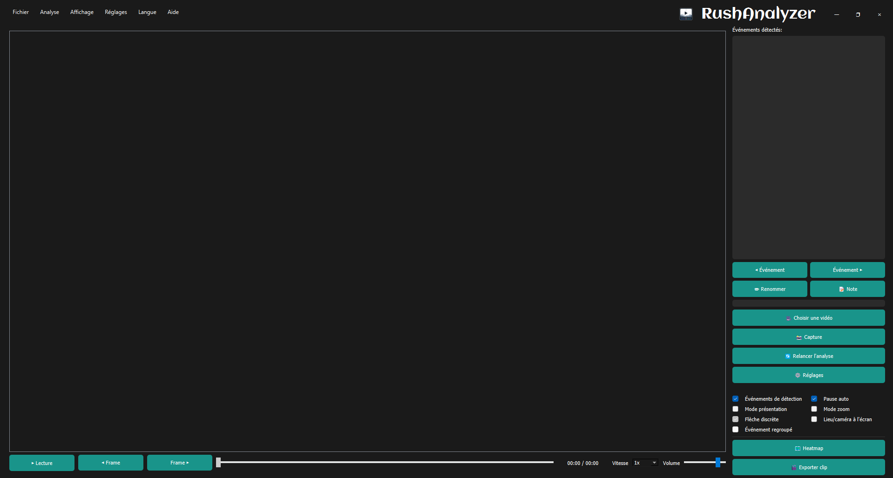Close the RushAnalyzer window

[879, 14]
